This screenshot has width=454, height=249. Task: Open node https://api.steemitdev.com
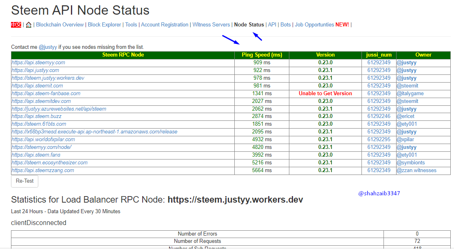[41, 101]
